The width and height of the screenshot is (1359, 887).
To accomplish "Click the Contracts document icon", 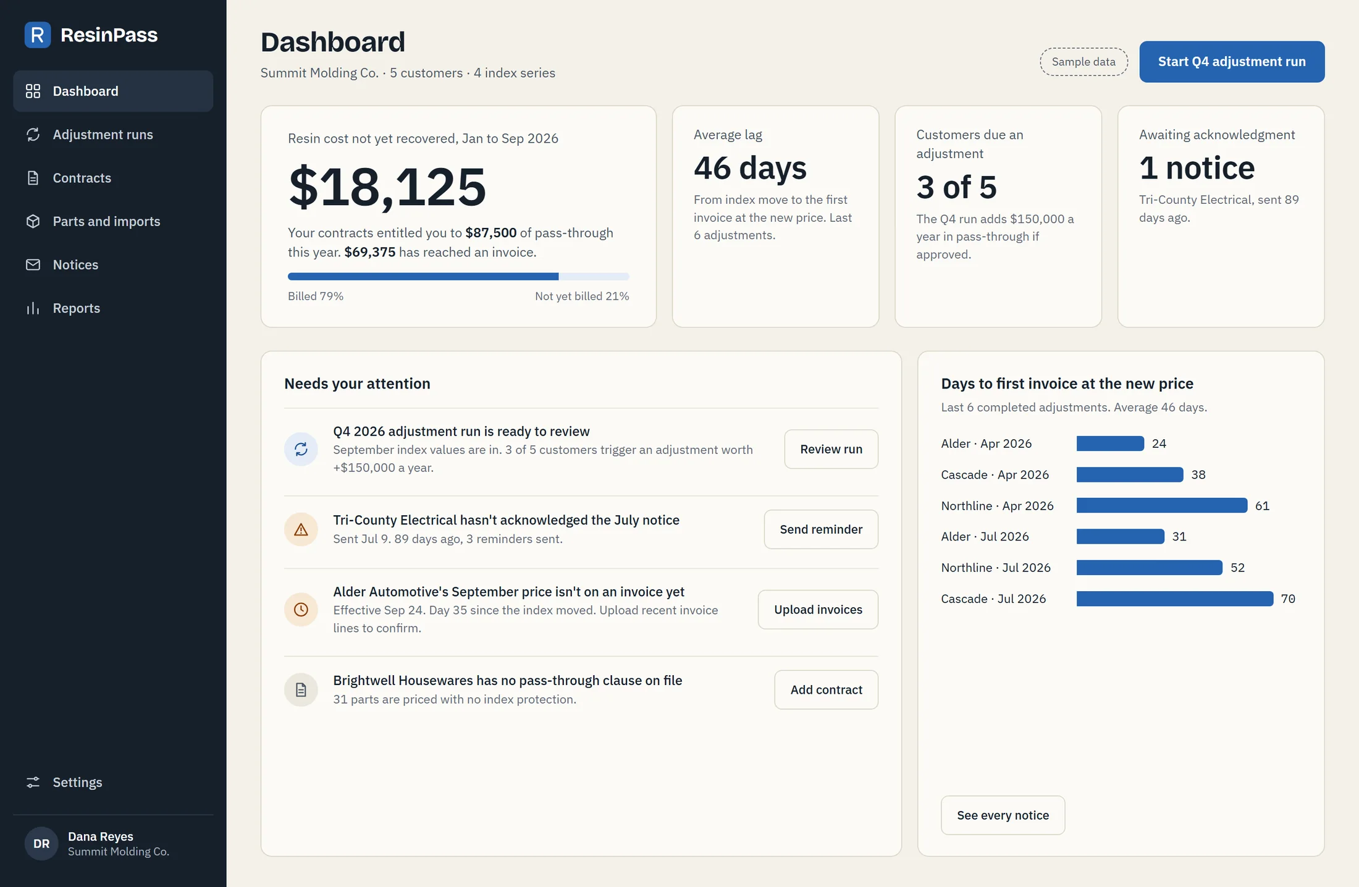I will coord(33,178).
